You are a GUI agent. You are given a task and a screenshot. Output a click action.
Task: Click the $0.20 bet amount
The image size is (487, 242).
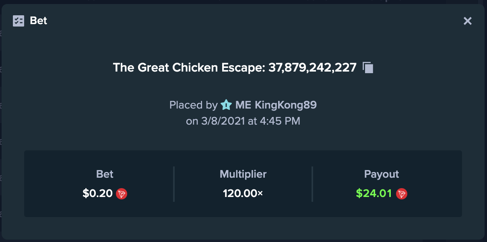click(x=97, y=194)
